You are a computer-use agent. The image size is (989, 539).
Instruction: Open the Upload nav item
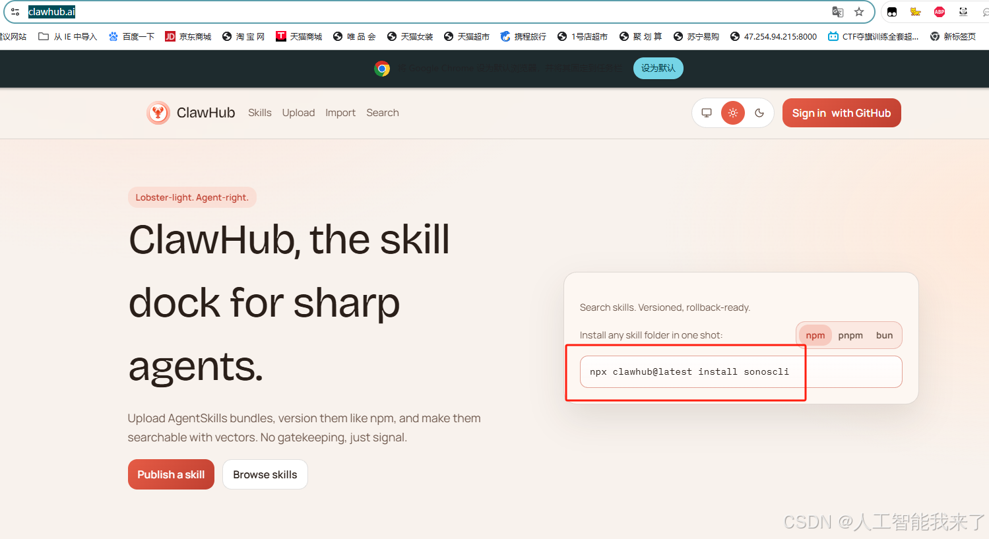pyautogui.click(x=298, y=113)
